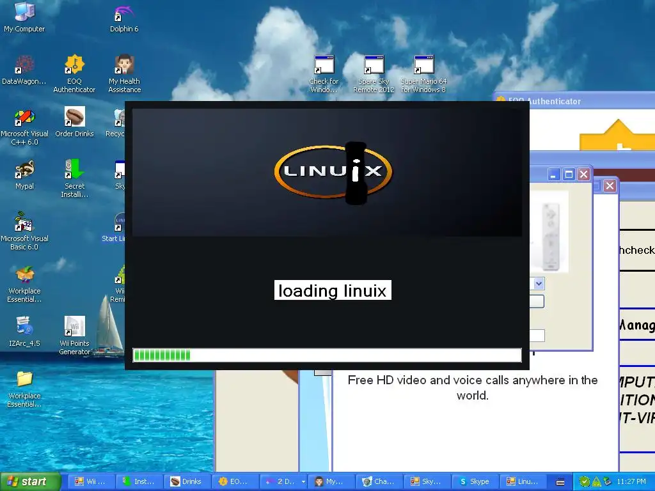The image size is (655, 491).
Task: Click the EOQ Authenticator window title bar
Action: pyautogui.click(x=574, y=100)
